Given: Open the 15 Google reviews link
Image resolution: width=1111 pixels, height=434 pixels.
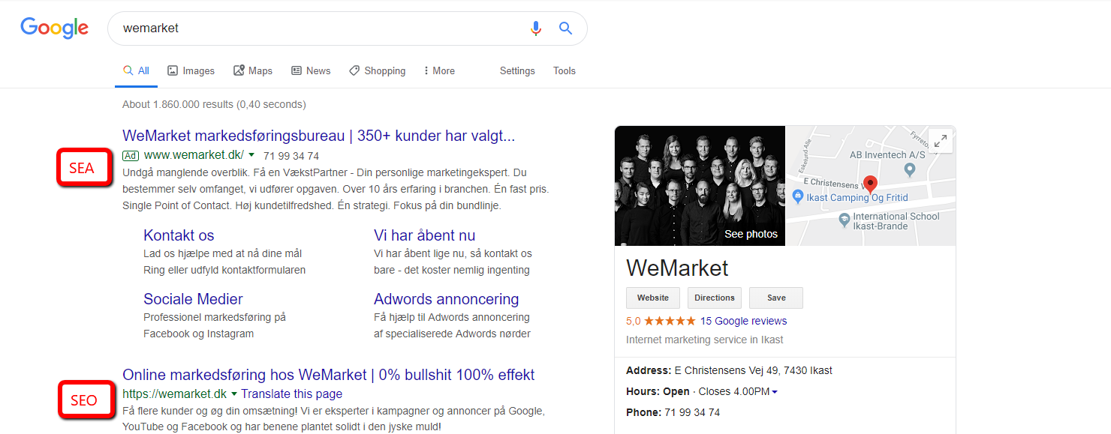Looking at the screenshot, I should pos(743,321).
